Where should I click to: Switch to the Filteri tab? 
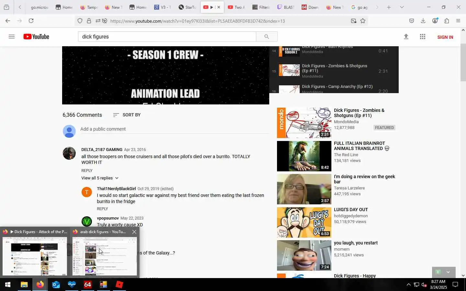(261, 7)
